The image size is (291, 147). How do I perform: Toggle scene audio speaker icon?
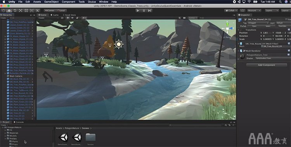point(73,18)
